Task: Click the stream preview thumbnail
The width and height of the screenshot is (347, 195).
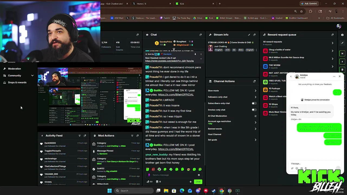Action: coord(89,97)
